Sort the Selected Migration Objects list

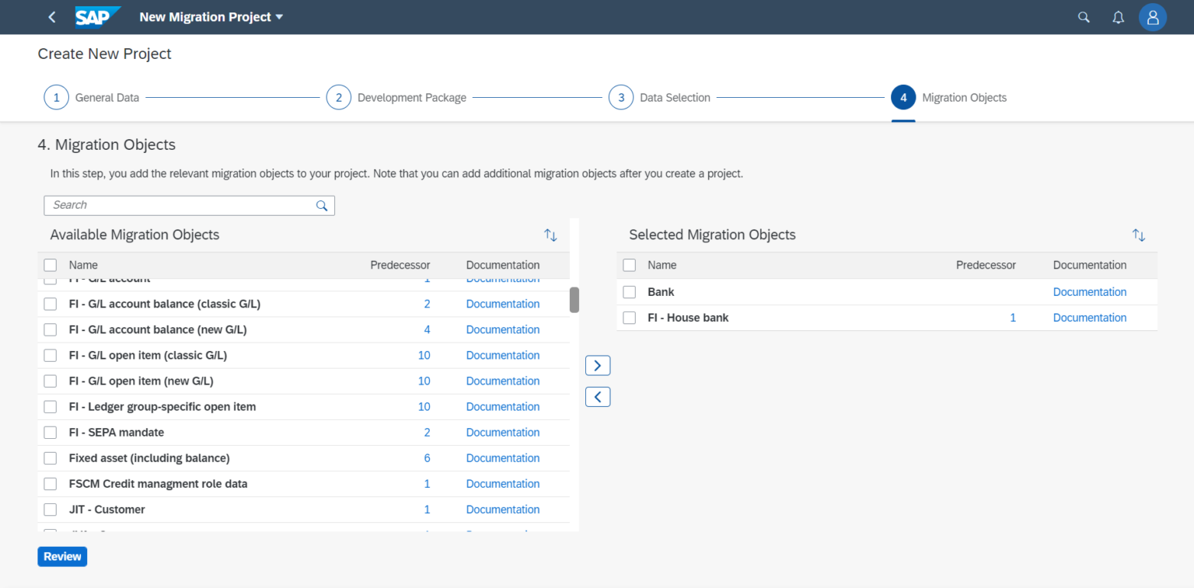point(1139,235)
